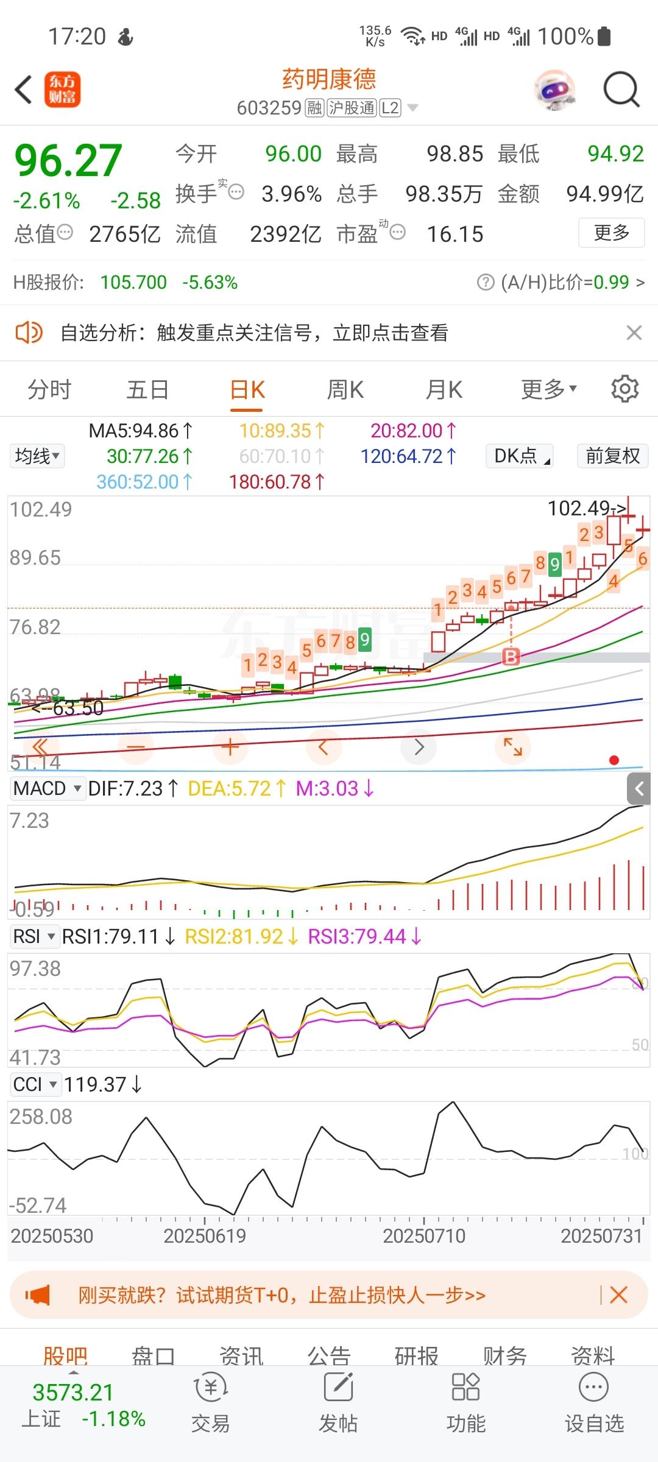Open the MACD indicator dropdown
Image resolution: width=658 pixels, height=1462 pixels.
tap(48, 788)
